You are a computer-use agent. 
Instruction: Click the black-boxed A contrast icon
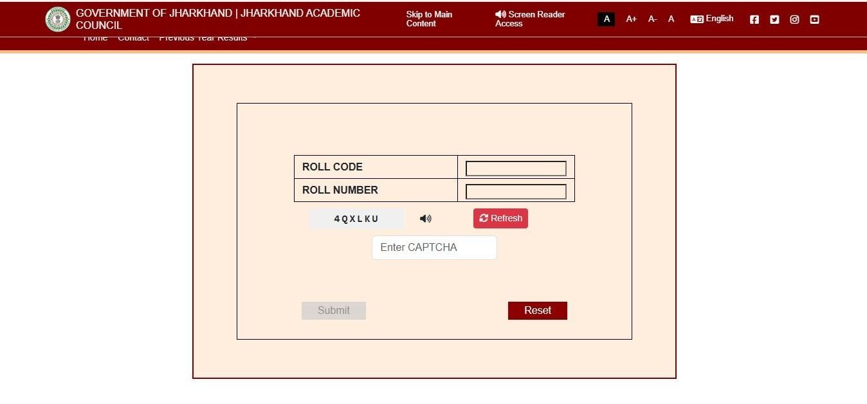(606, 19)
